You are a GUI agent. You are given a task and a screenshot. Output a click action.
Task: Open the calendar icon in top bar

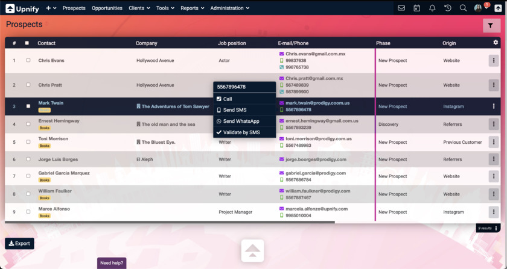(x=416, y=8)
